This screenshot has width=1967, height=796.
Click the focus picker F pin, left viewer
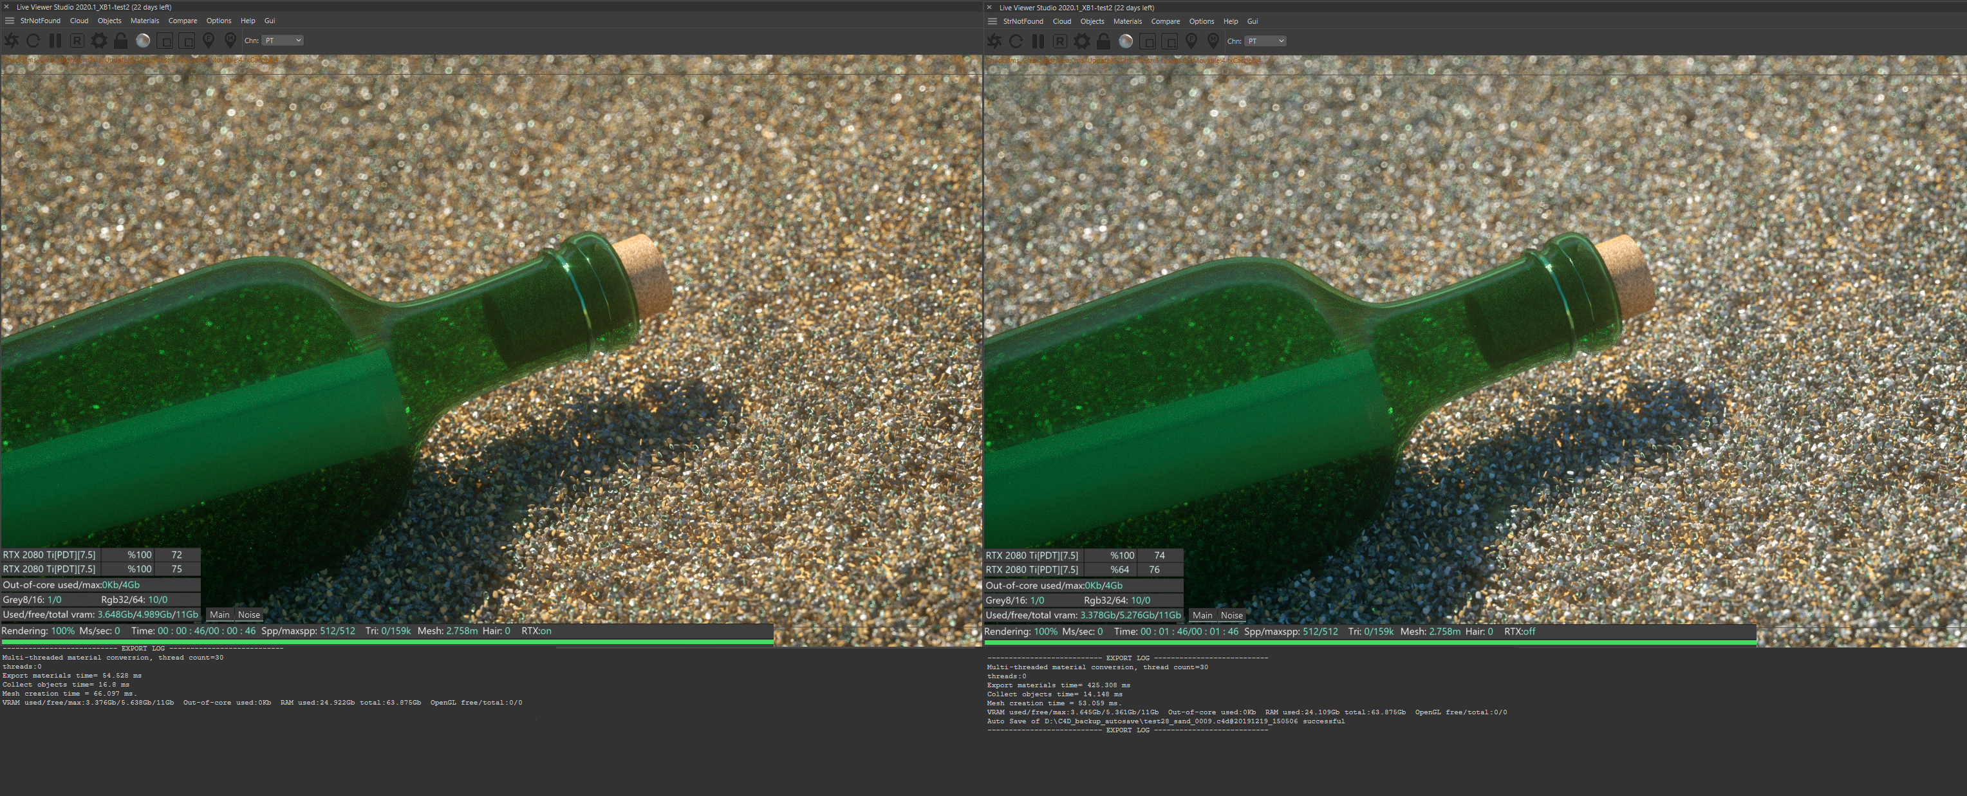click(x=209, y=41)
